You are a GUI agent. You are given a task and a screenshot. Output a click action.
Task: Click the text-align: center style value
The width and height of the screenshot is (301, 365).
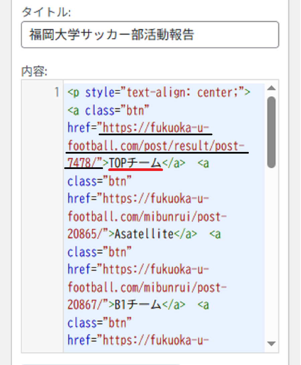pos(182,93)
